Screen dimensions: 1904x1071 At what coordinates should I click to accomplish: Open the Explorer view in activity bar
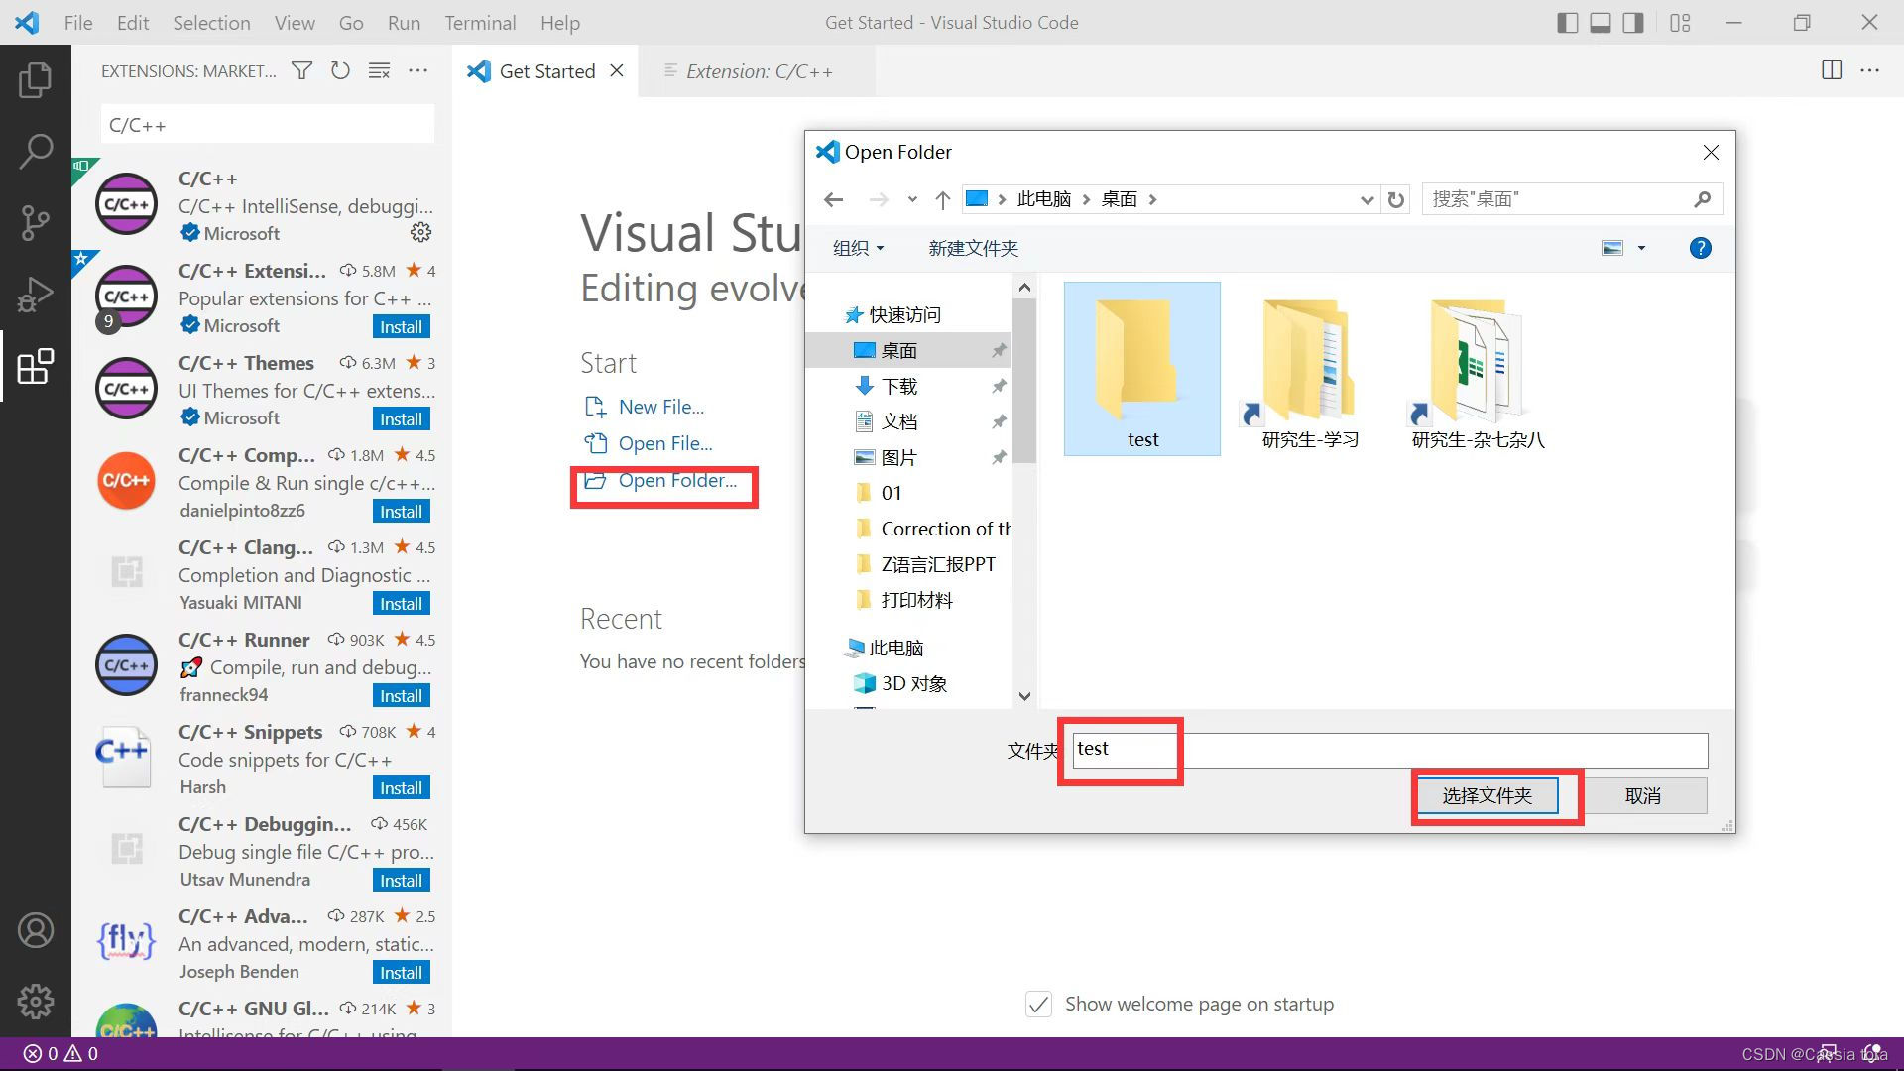[36, 79]
